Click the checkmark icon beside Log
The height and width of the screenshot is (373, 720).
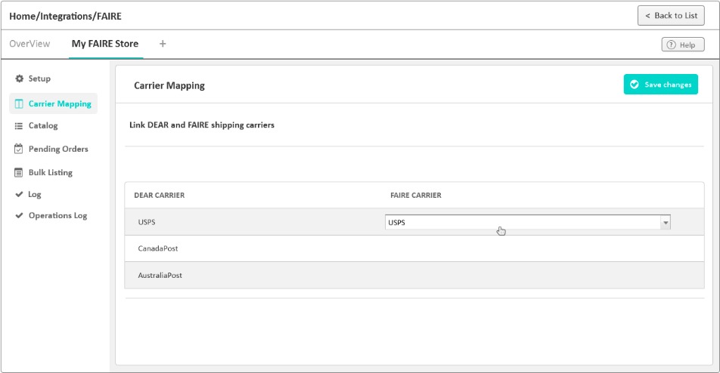20,195
